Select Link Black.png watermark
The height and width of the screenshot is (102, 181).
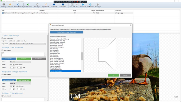click(54, 49)
